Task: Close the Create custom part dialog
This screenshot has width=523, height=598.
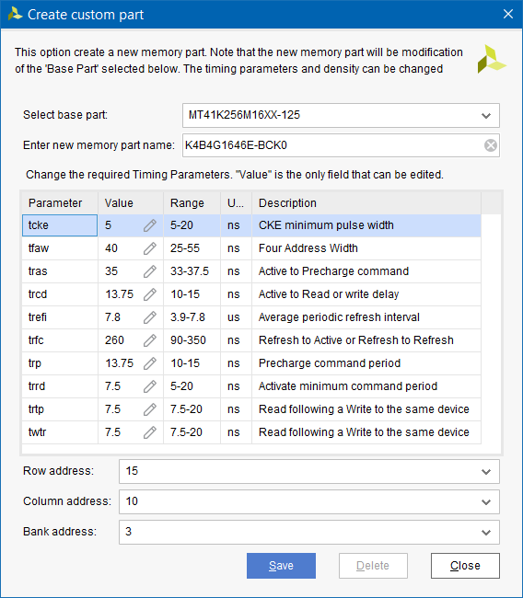Action: pos(508,14)
